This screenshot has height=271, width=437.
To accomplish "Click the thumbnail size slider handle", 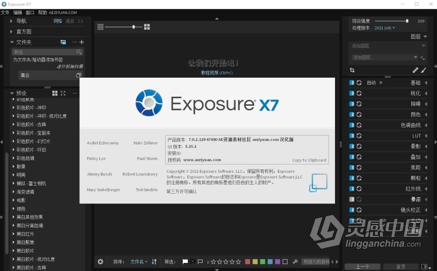I will (134, 27).
